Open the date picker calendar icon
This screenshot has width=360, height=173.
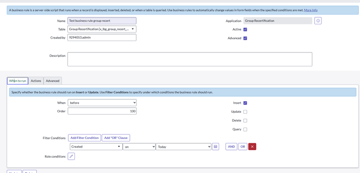pyautogui.click(x=215, y=147)
